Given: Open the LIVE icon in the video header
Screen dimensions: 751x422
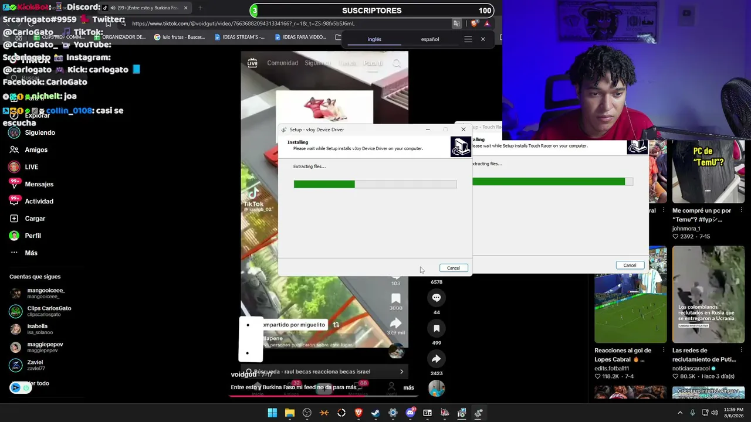Looking at the screenshot, I should 252,63.
